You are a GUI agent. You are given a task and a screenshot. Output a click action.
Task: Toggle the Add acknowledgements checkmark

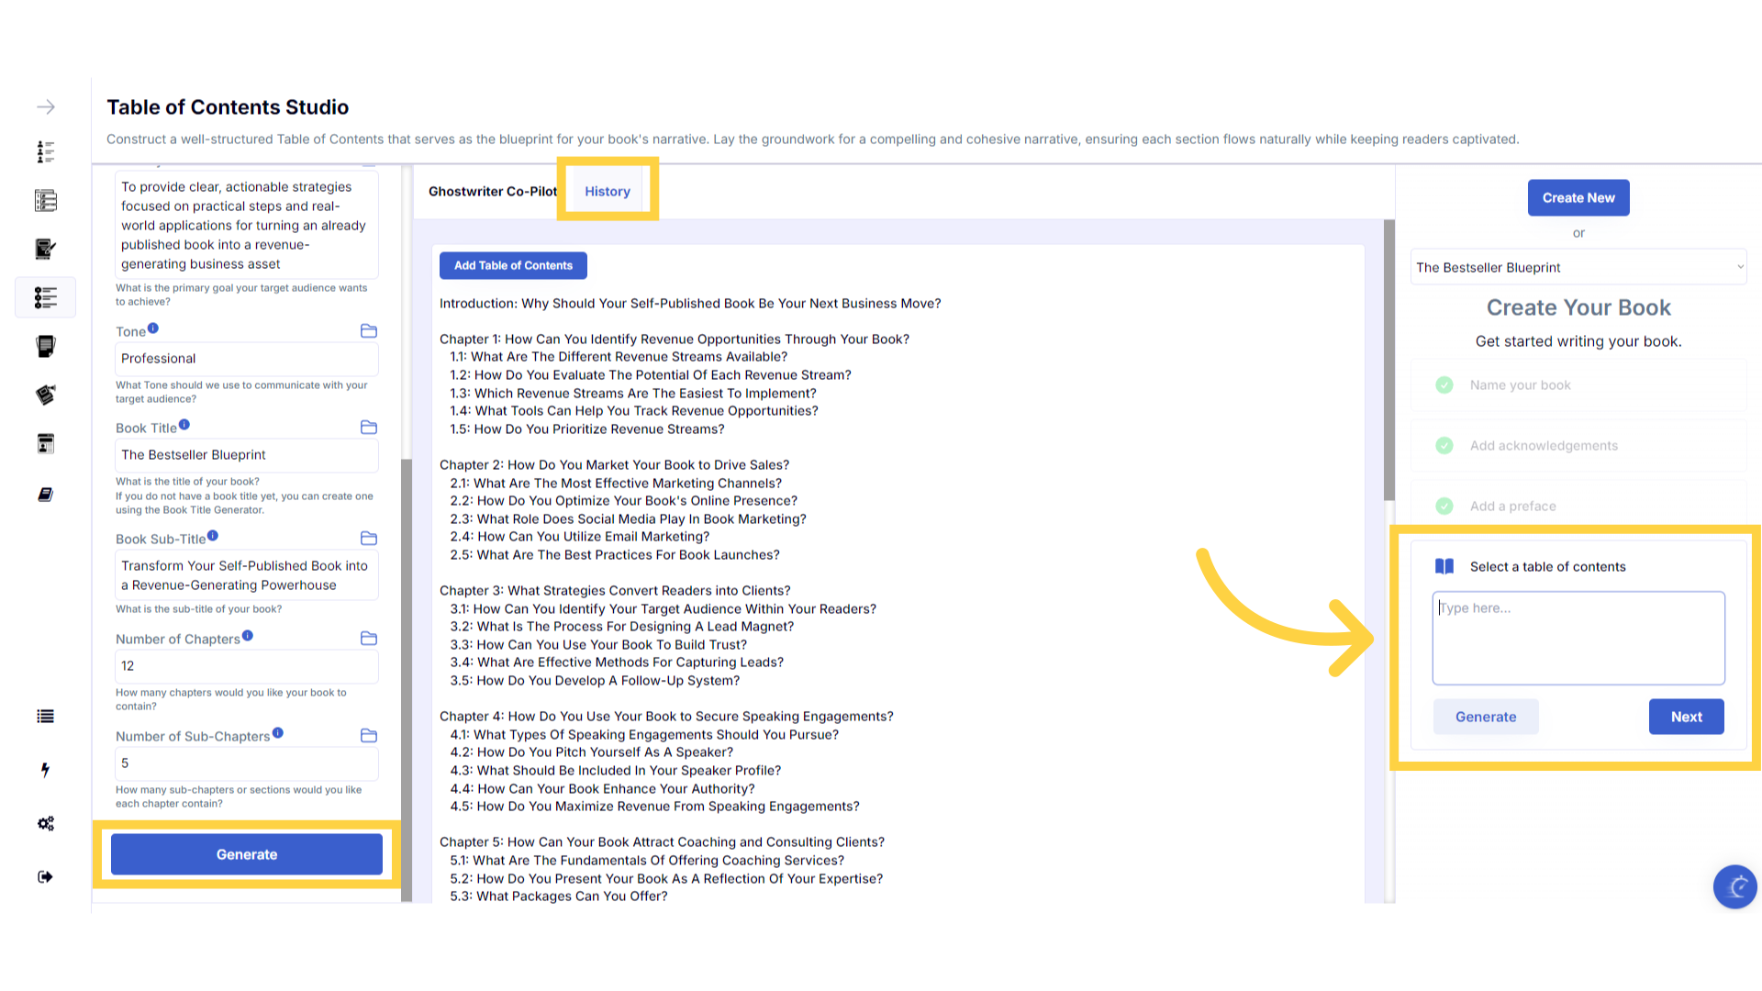[1444, 446]
